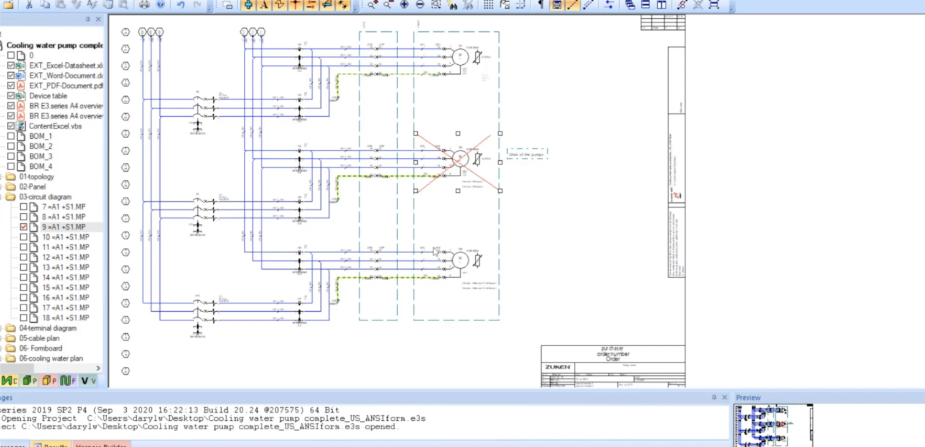
Task: Click the binoculars Find icon
Action: pos(453,5)
